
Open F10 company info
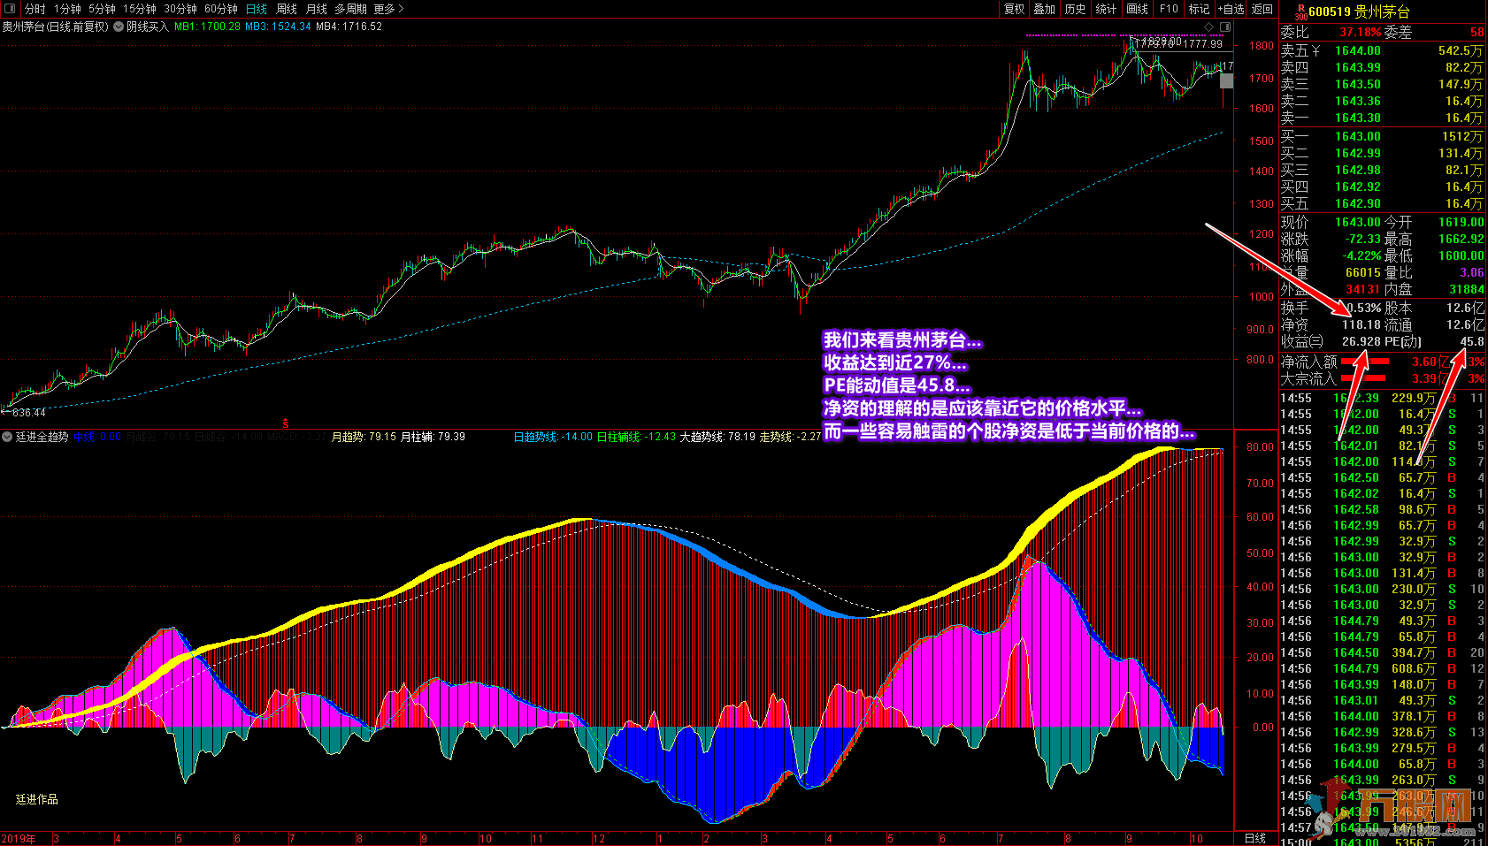1170,9
